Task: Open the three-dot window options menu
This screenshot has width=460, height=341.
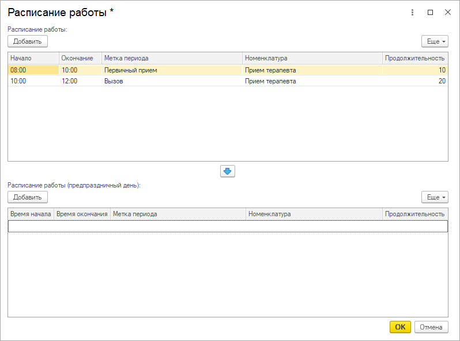Action: [413, 12]
